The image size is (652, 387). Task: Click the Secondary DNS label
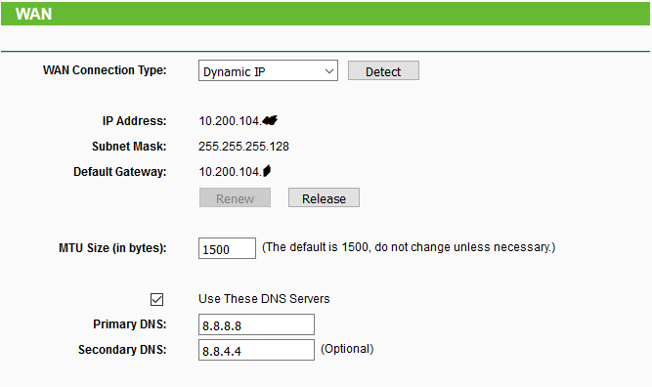coord(122,350)
